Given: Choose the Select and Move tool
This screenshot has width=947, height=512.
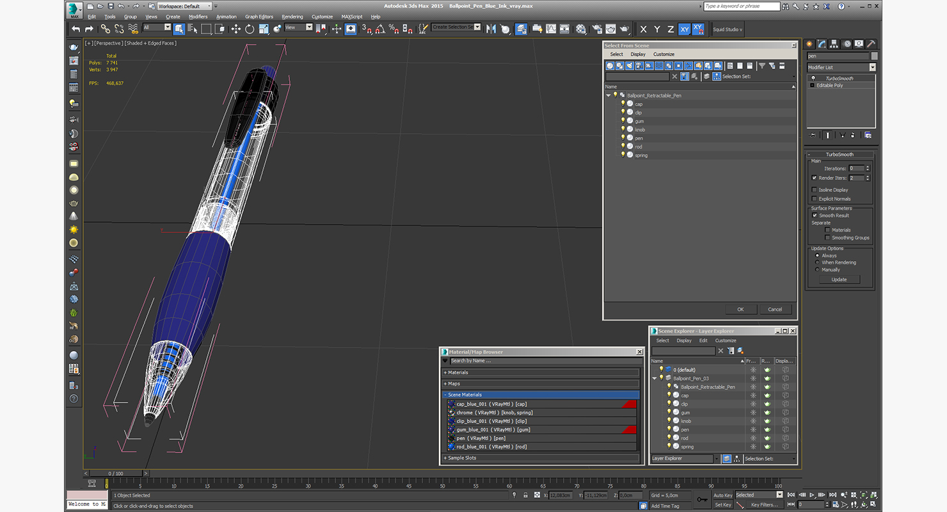Looking at the screenshot, I should (x=235, y=29).
